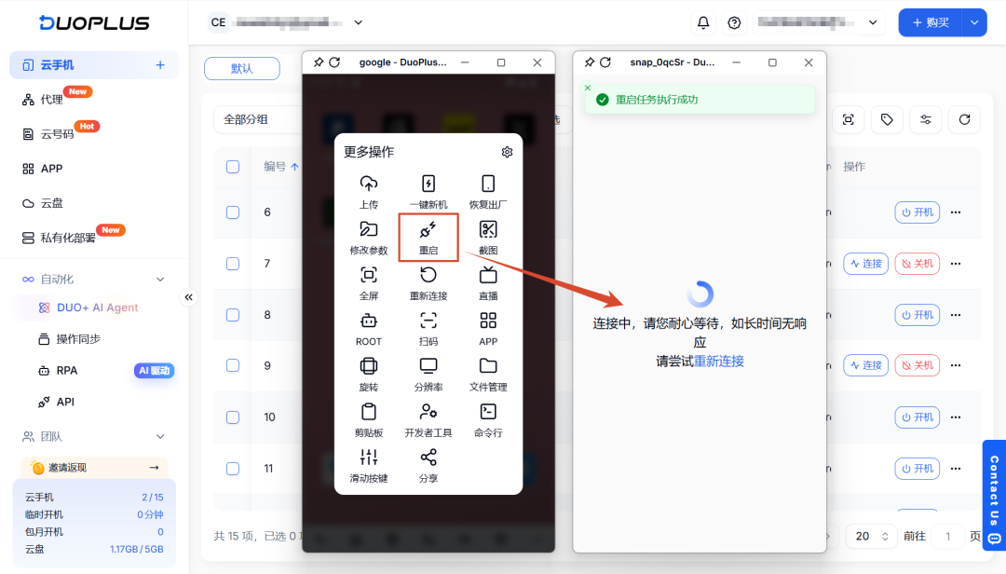
Task: Open the 全部分组 group dropdown
Action: [x=258, y=119]
